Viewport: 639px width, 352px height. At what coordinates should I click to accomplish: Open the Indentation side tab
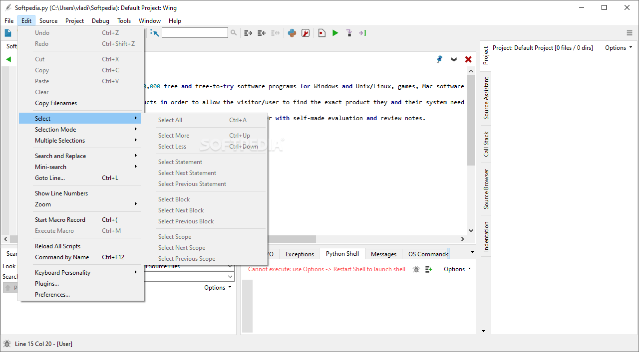486,236
